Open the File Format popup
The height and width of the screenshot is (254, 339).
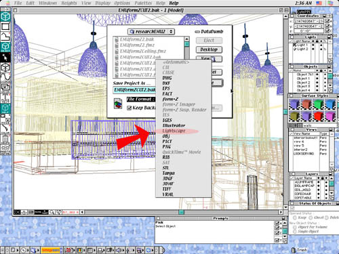[140, 99]
